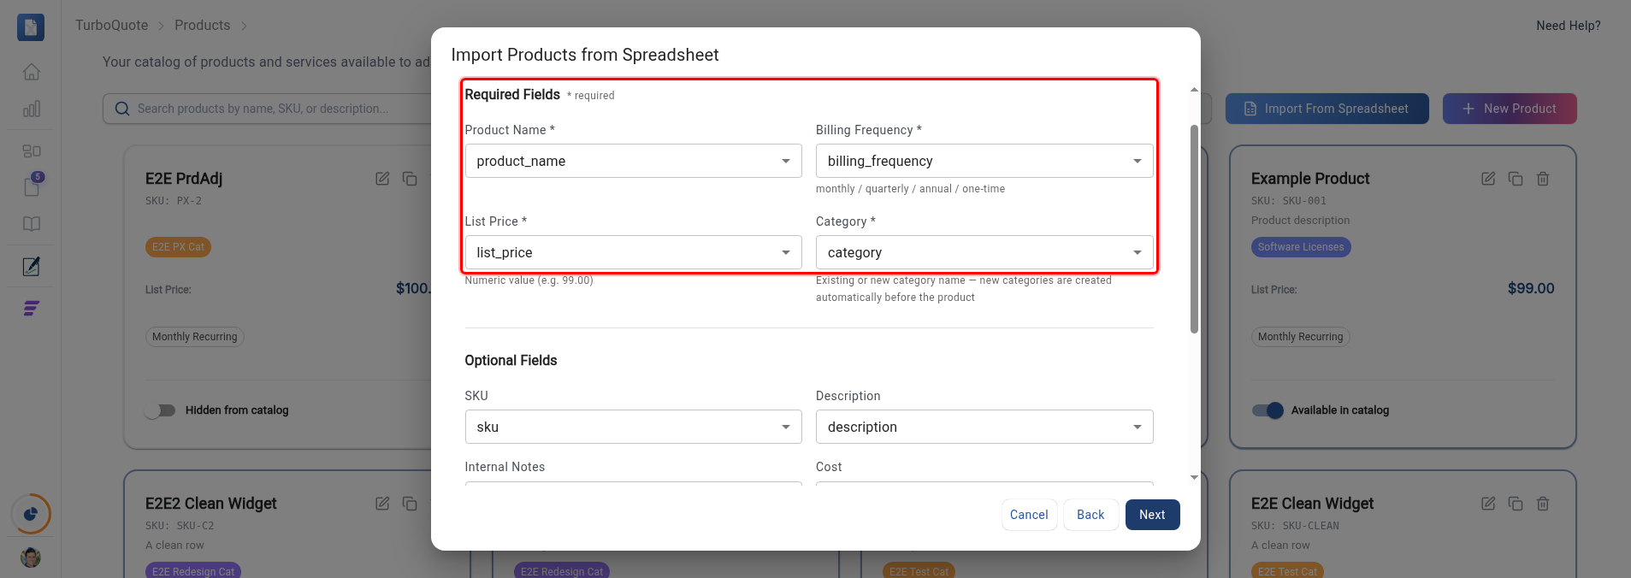
Task: Delete the Example Product card
Action: tap(1543, 179)
